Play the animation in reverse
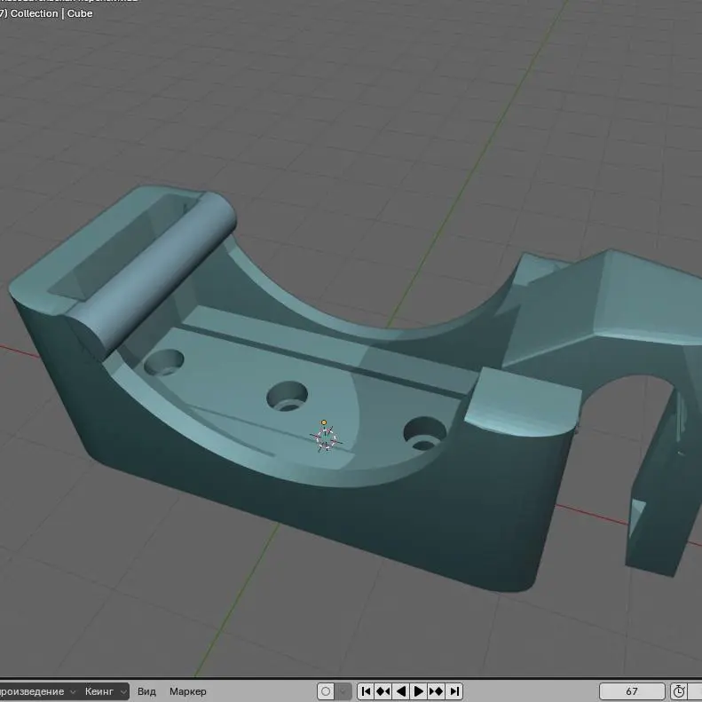Screen dimensions: 702x702 (401, 691)
